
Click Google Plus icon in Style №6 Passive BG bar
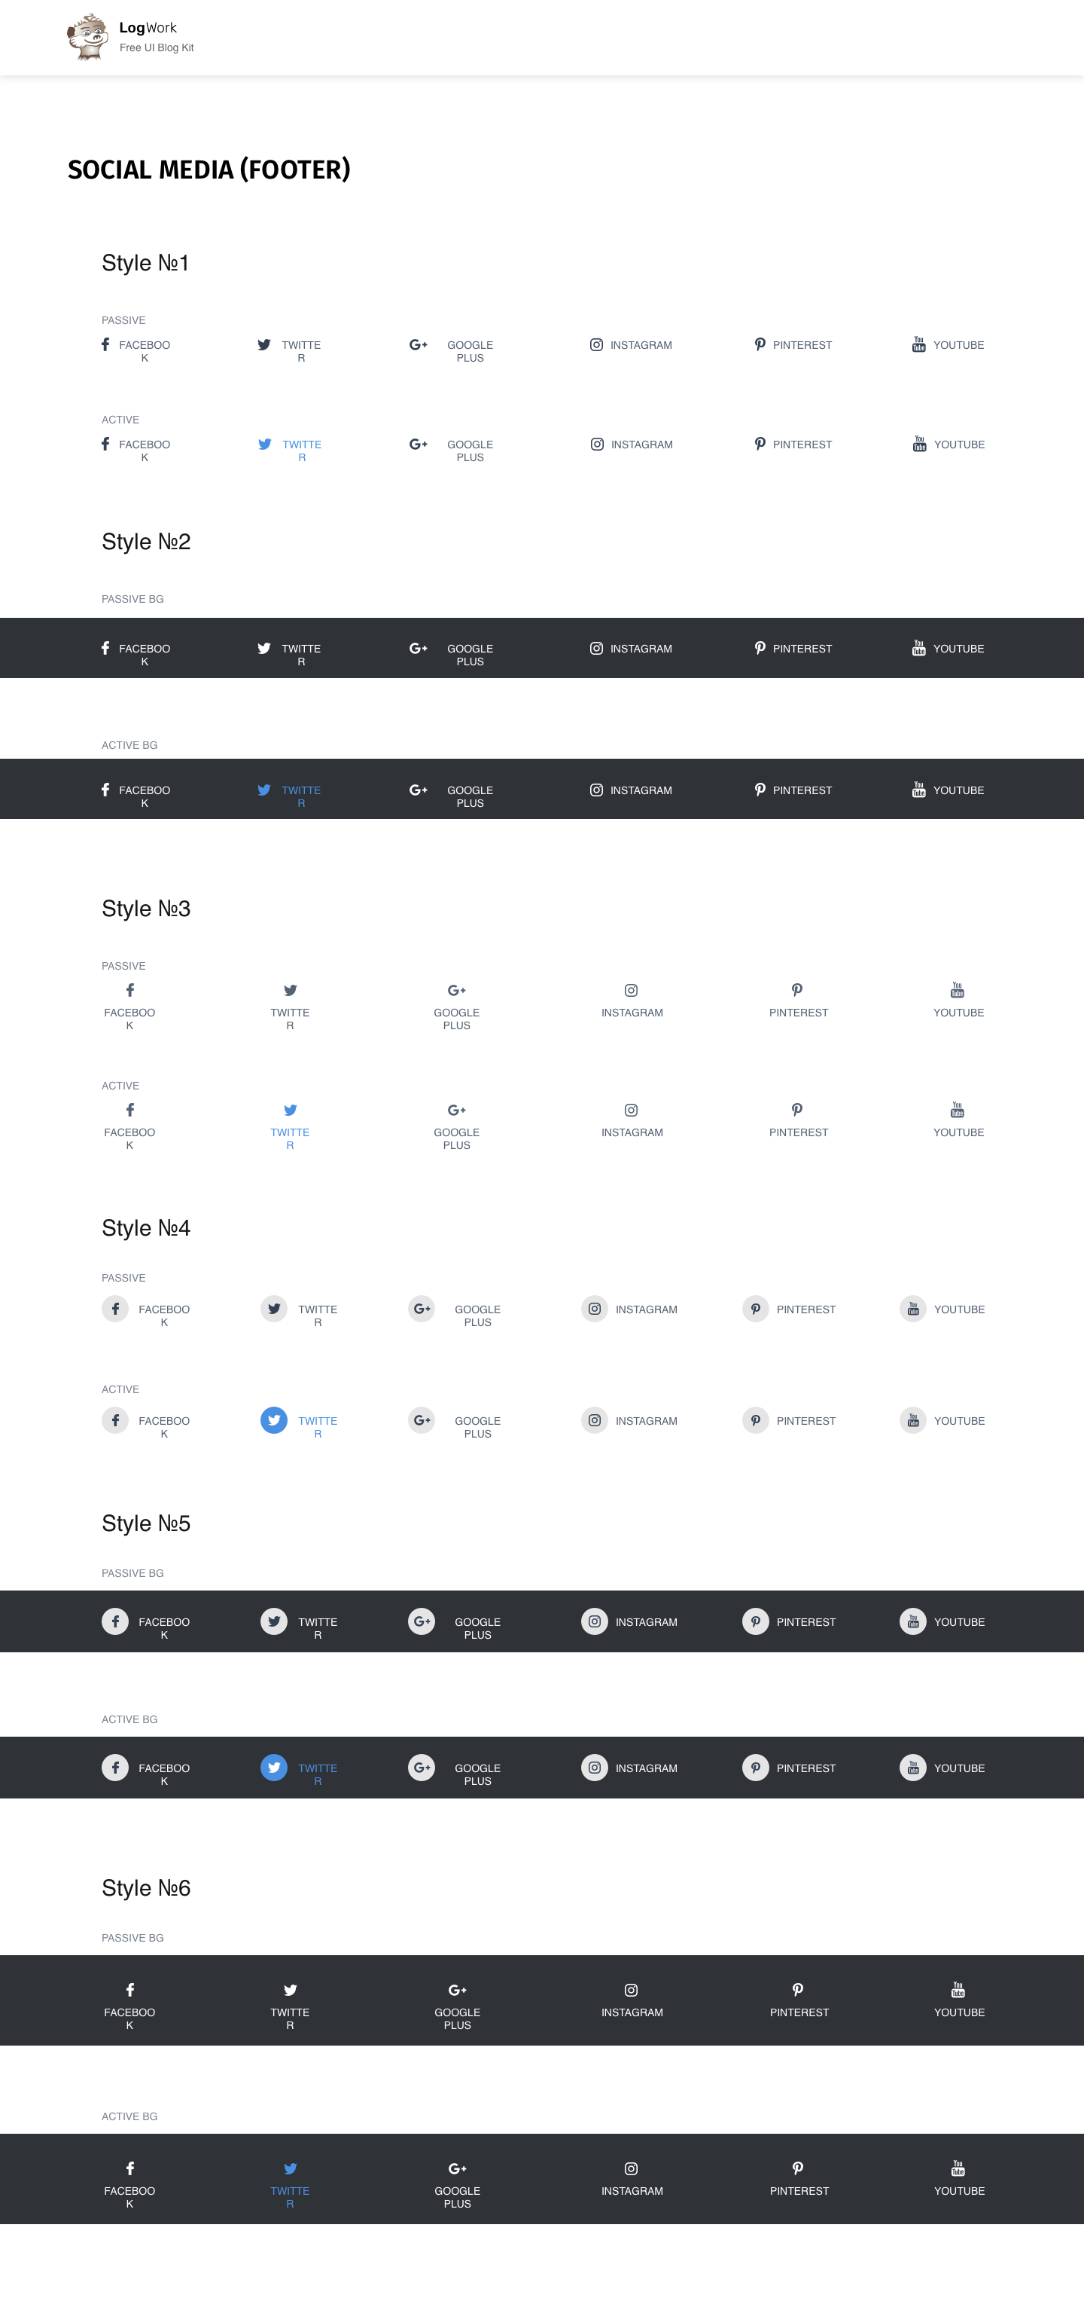coord(458,1991)
